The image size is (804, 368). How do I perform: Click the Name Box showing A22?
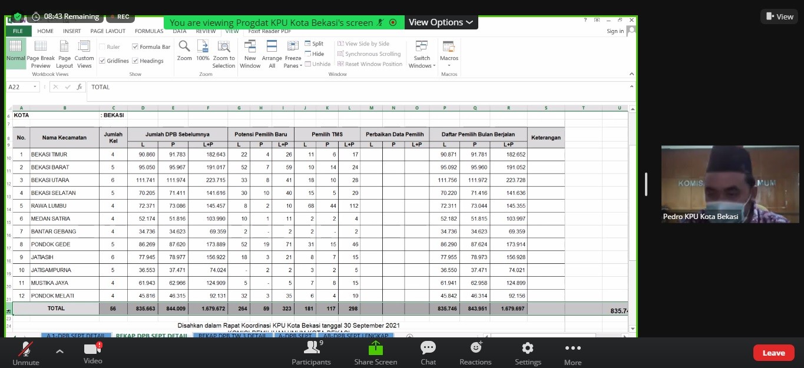pos(19,87)
